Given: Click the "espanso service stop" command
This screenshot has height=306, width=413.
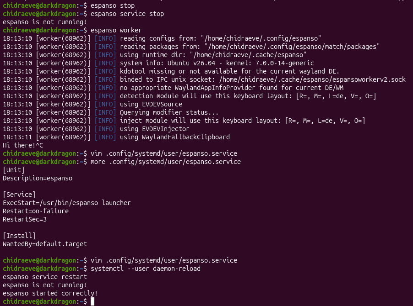Looking at the screenshot, I should pos(127,14).
